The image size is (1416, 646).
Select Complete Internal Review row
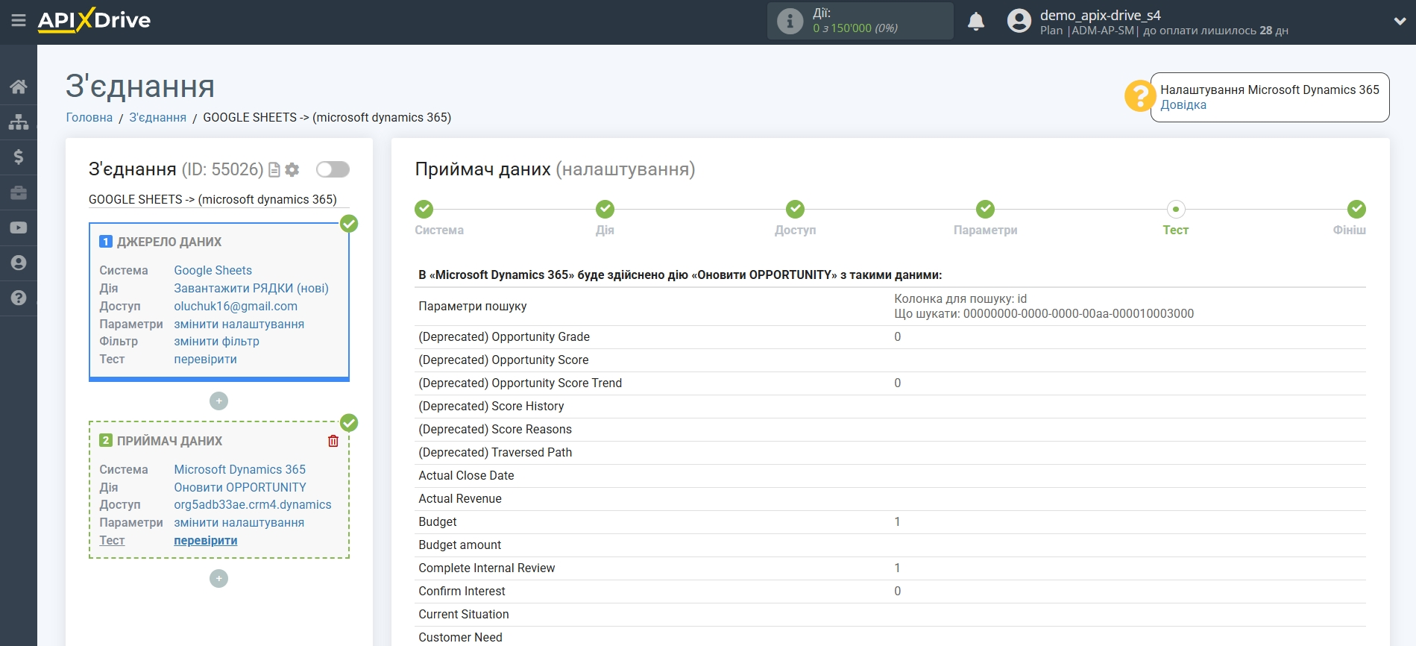(x=890, y=568)
